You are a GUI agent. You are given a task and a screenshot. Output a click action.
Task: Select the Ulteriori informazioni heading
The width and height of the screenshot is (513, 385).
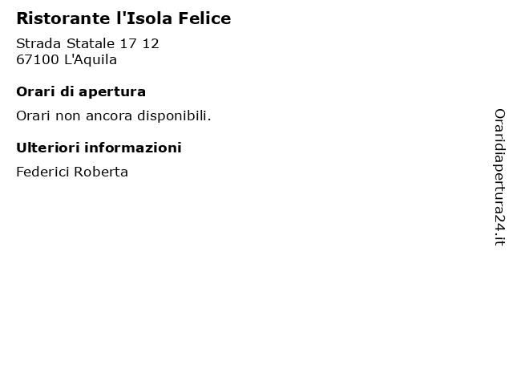[99, 148]
